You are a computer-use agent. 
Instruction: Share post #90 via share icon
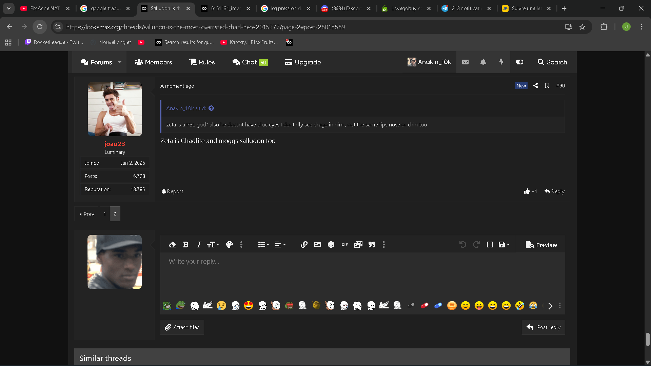pos(535,86)
